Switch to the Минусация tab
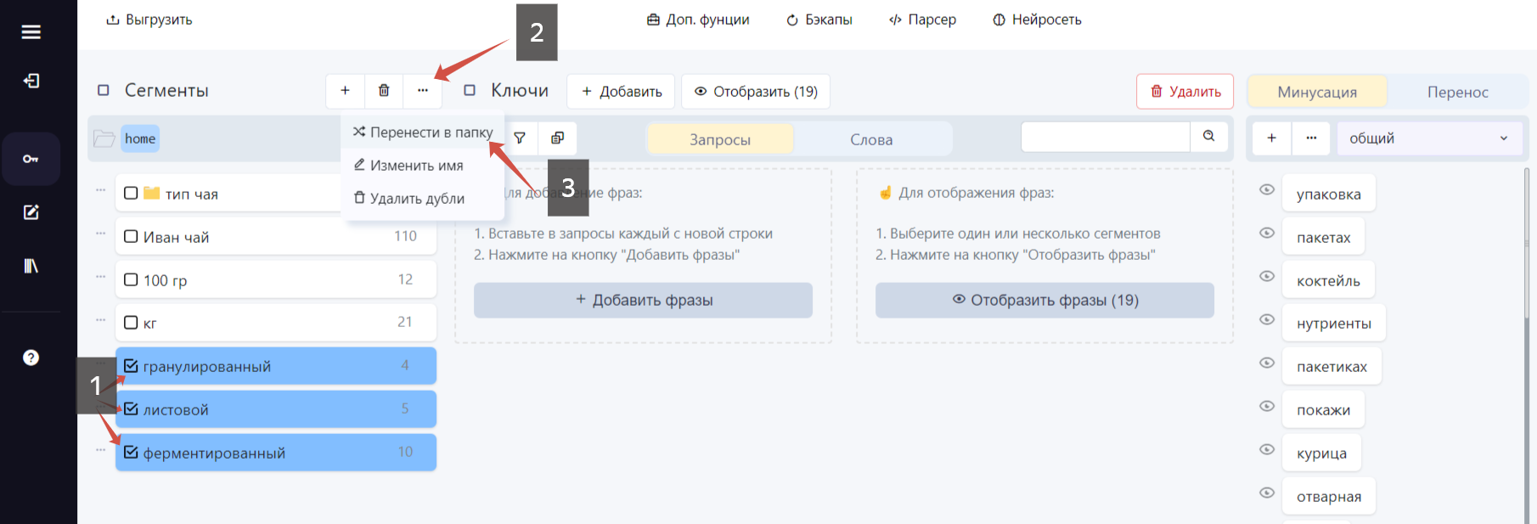The height and width of the screenshot is (524, 1537). pyautogui.click(x=1317, y=92)
